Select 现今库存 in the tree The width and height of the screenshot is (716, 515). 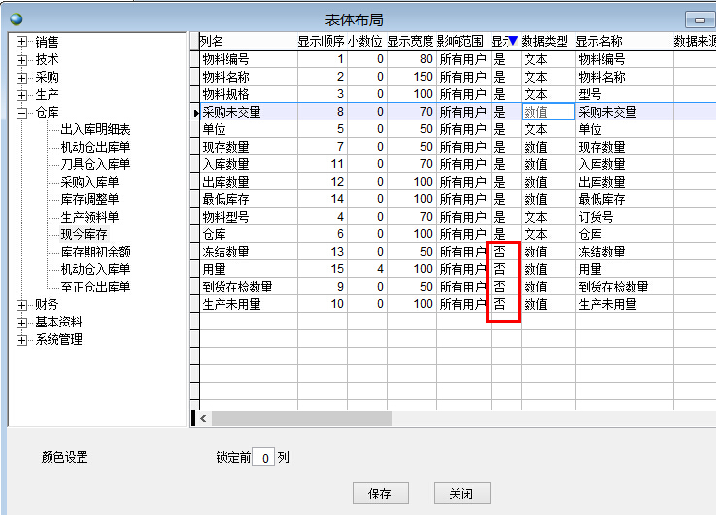point(84,234)
